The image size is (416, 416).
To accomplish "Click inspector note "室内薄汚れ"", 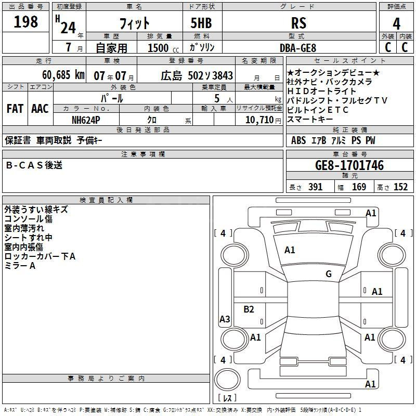I will [x=24, y=228].
